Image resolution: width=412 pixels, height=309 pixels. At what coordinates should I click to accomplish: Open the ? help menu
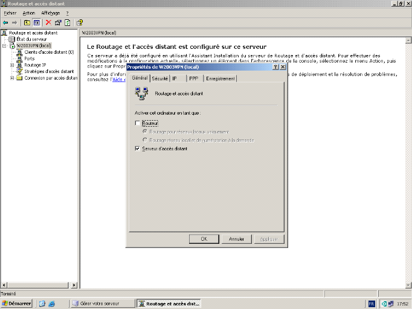[67, 13]
